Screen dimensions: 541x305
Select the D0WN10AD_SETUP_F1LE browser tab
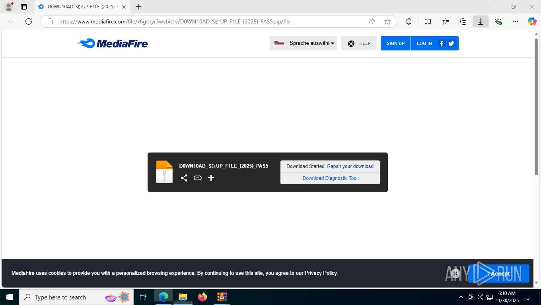pyautogui.click(x=82, y=7)
